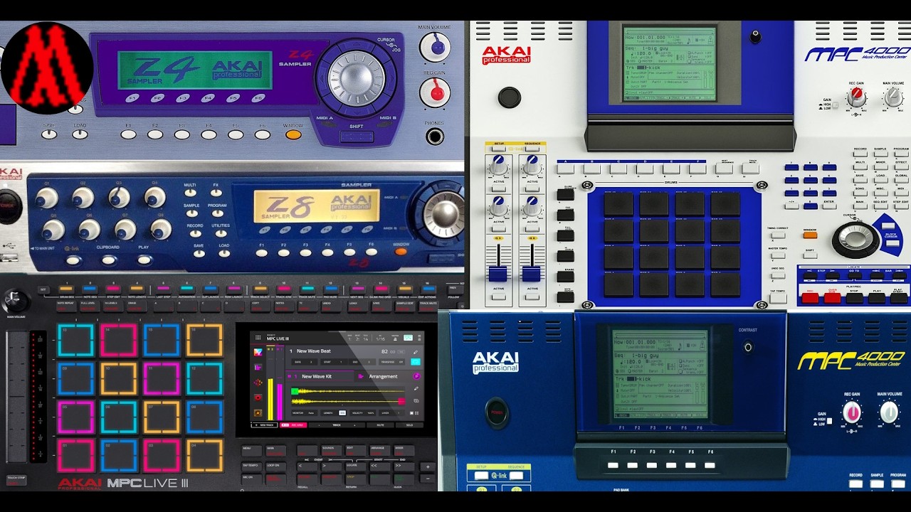Screen dimensions: 911x512
Task: Select New Wave Beat sequence on MPC Live III screen
Action: pyautogui.click(x=314, y=351)
